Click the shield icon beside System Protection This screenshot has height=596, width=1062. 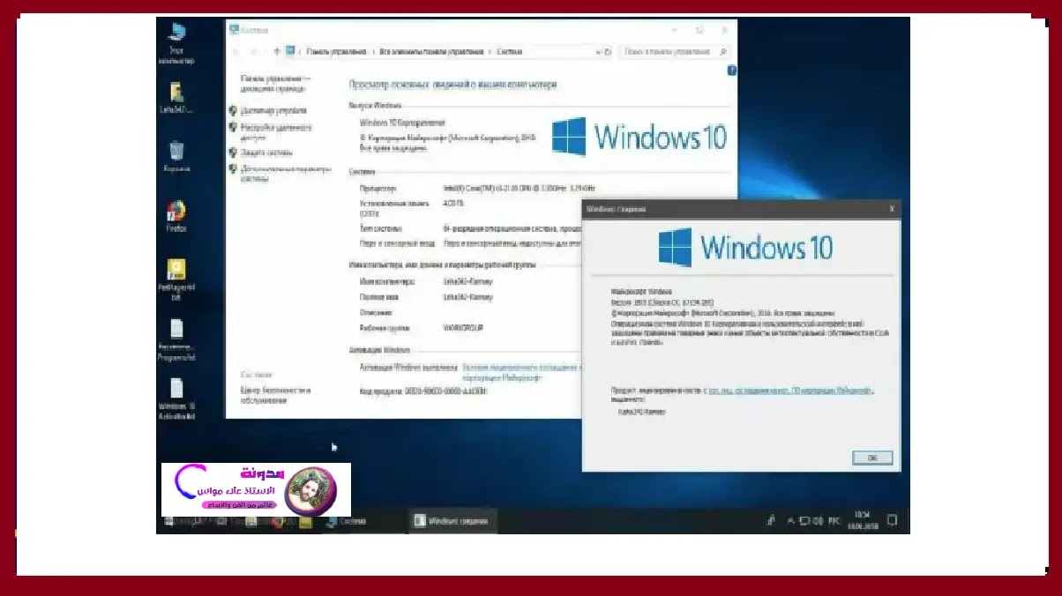click(x=233, y=153)
